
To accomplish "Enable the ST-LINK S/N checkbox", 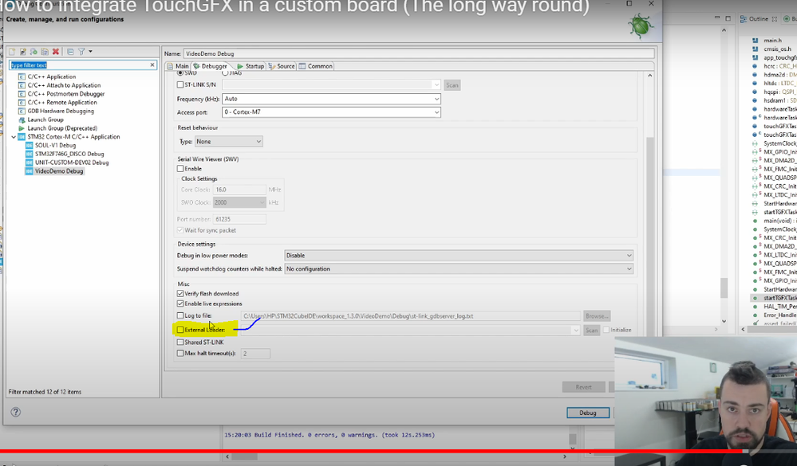I will (x=180, y=84).
